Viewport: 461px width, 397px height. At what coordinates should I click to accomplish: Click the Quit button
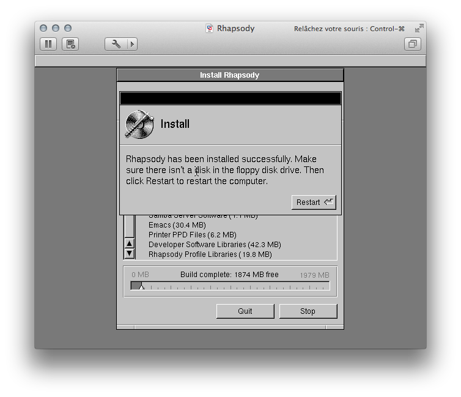(x=245, y=311)
